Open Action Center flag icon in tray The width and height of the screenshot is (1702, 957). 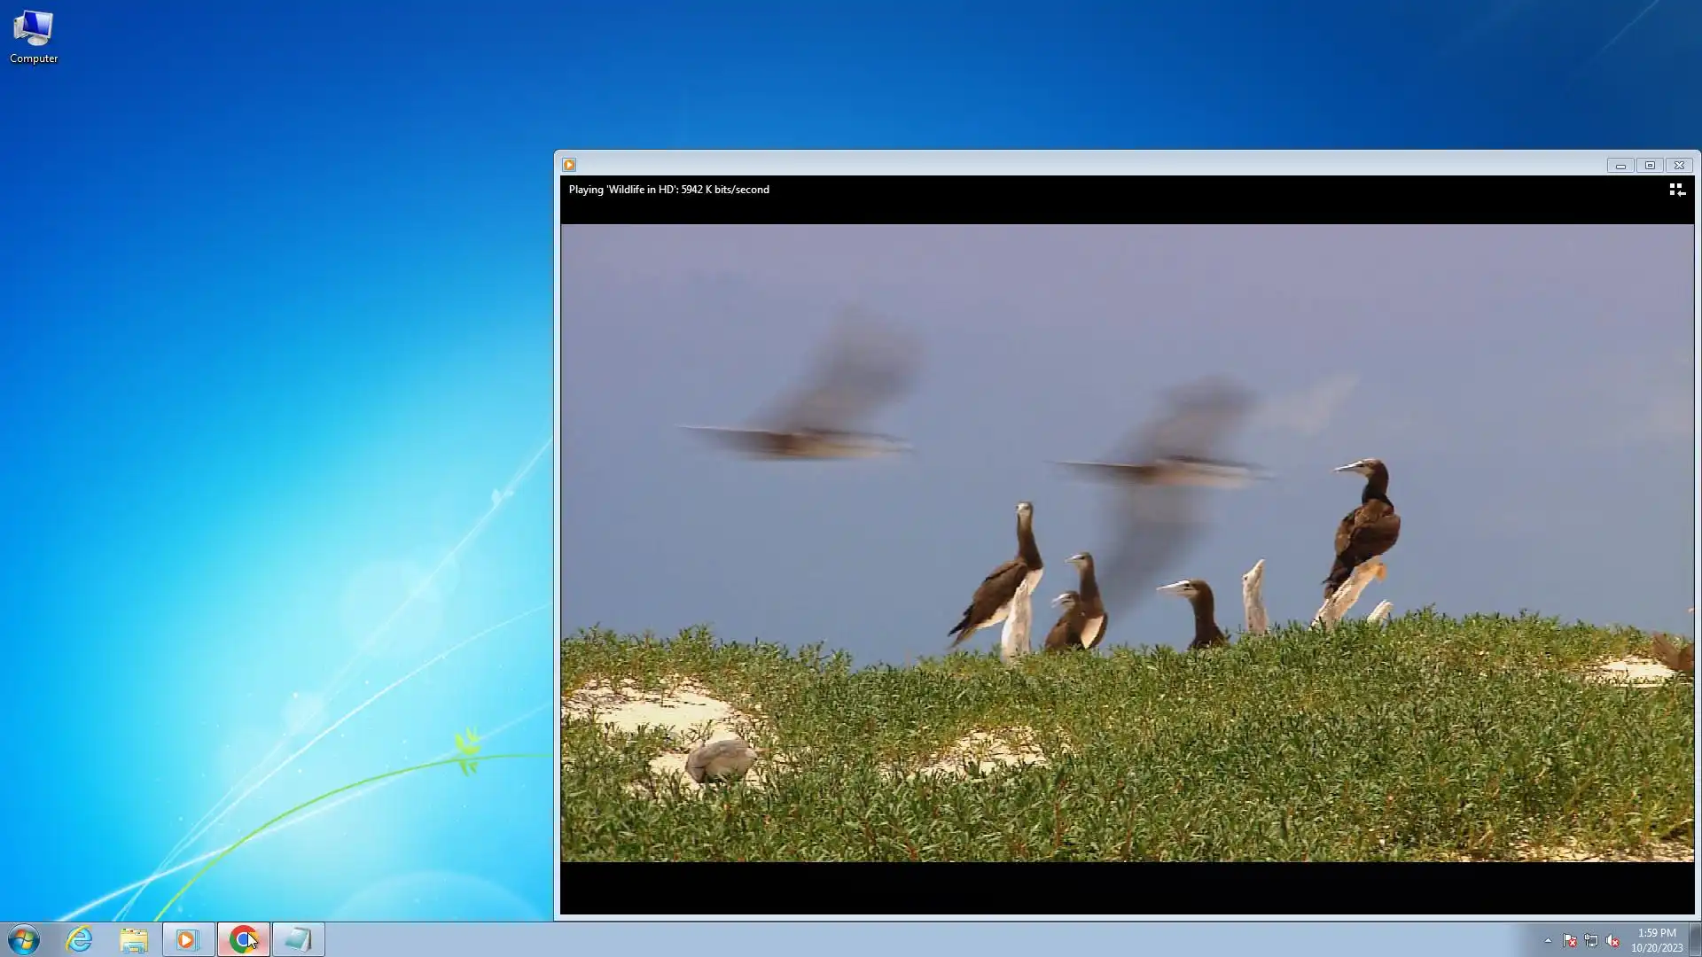point(1569,940)
